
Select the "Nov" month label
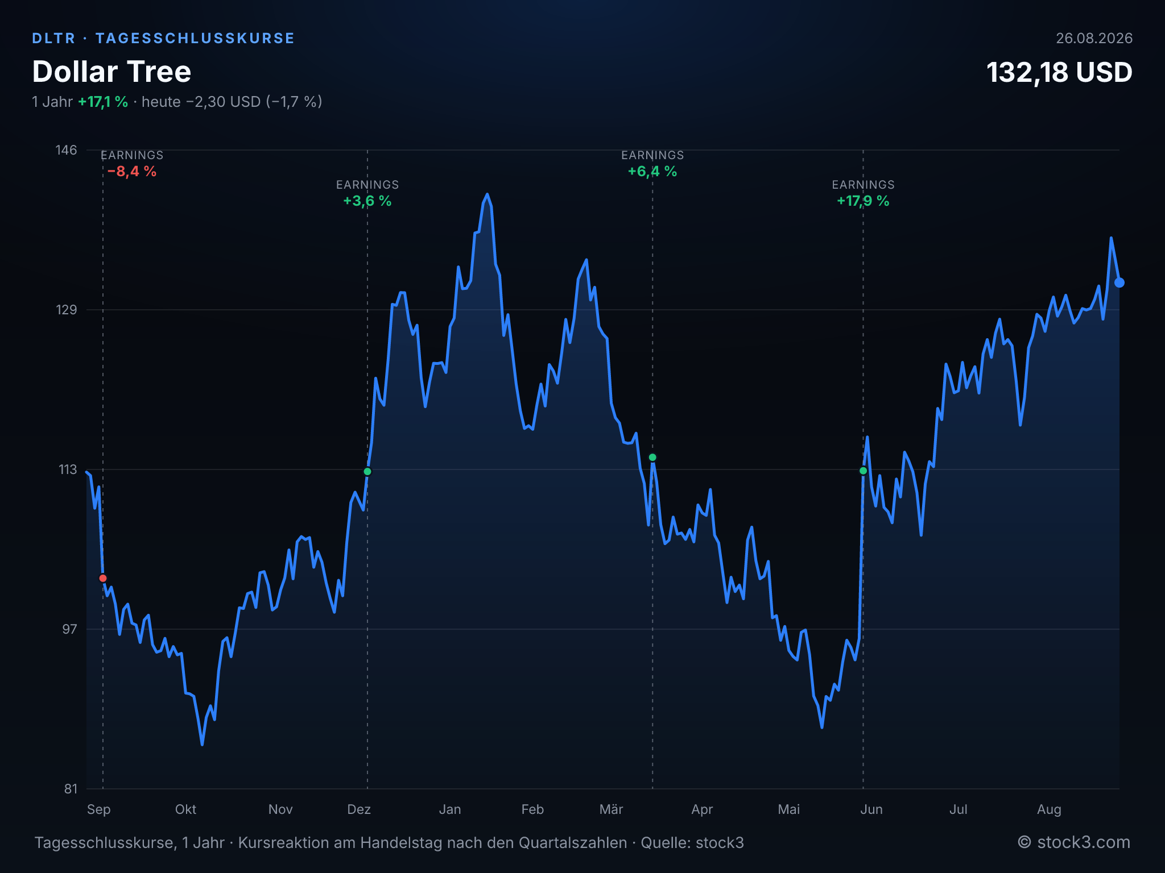280,809
